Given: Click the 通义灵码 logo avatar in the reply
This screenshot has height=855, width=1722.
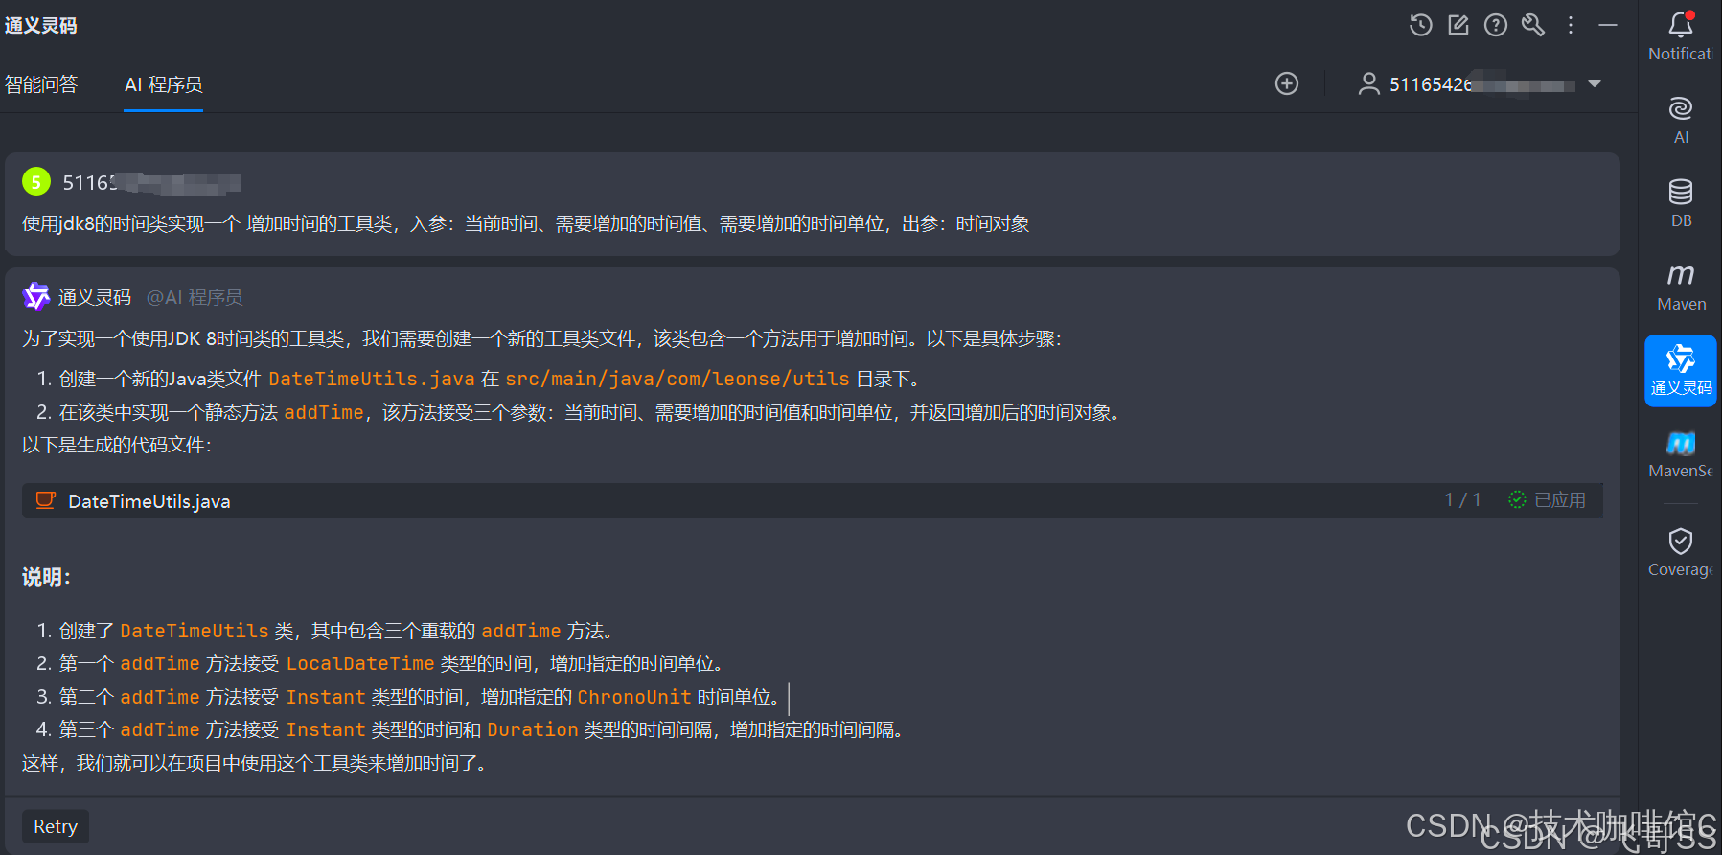Looking at the screenshot, I should point(36,297).
